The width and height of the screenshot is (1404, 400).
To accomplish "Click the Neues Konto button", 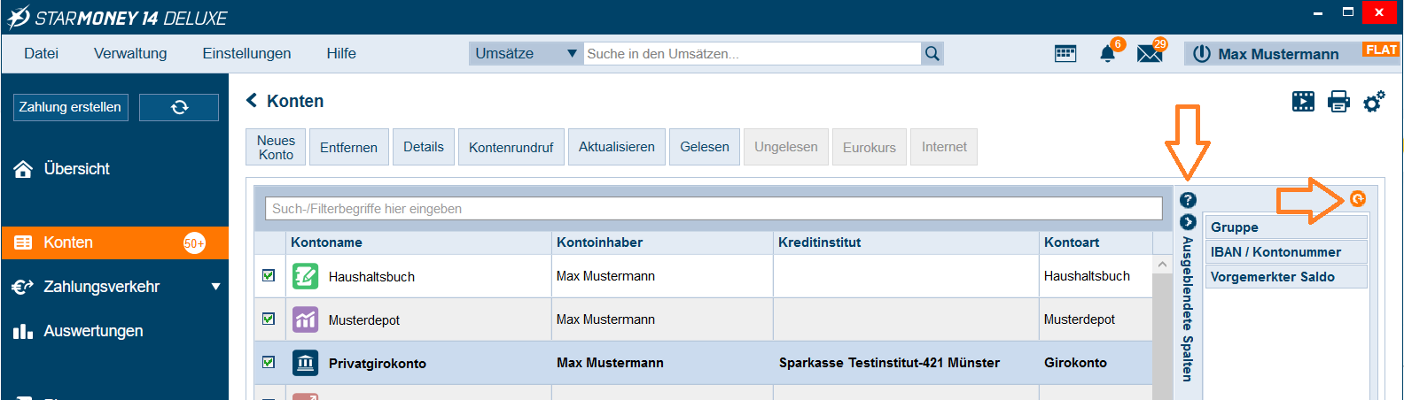I will pos(276,147).
